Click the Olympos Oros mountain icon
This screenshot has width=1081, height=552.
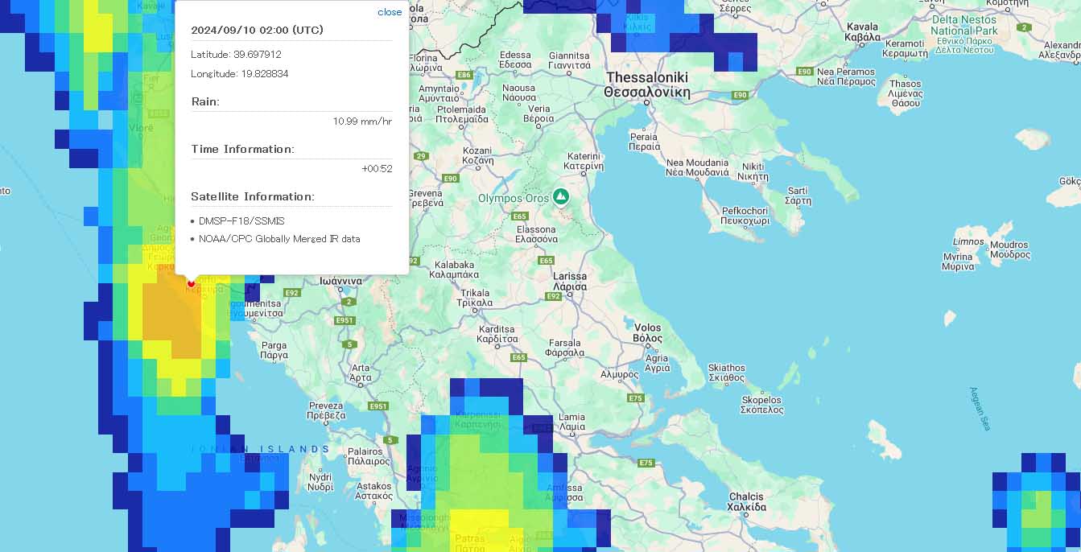click(561, 196)
